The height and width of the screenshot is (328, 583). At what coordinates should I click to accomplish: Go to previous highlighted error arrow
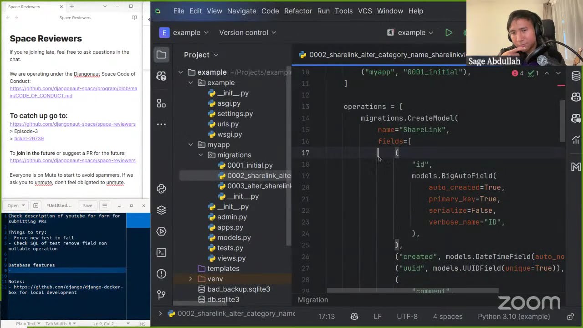[547, 73]
